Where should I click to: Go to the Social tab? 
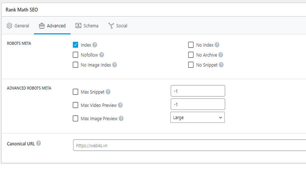[x=118, y=26]
